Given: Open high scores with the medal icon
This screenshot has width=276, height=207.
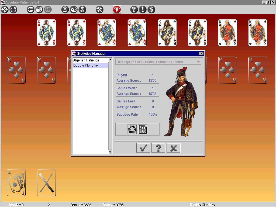Looking at the screenshot, I should (x=143, y=129).
